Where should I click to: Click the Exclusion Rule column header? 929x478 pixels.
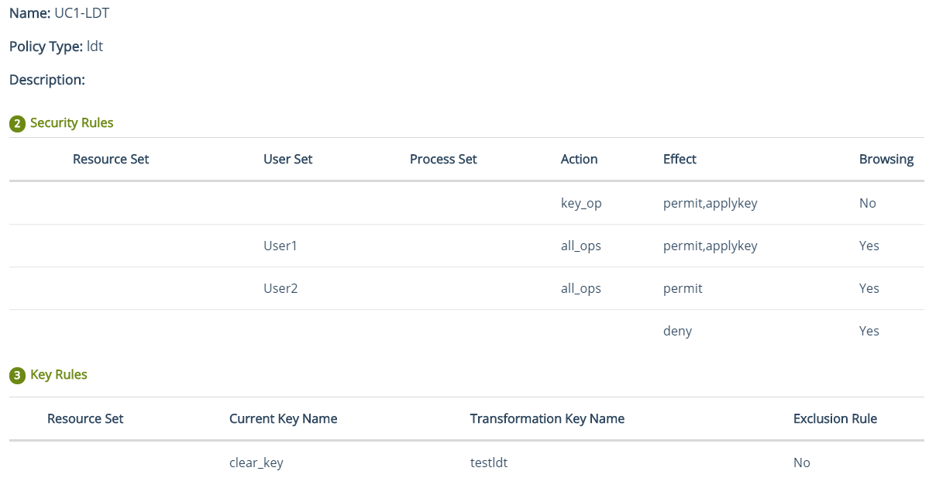click(834, 419)
